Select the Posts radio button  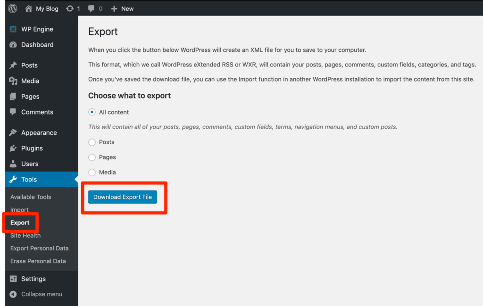coord(92,142)
